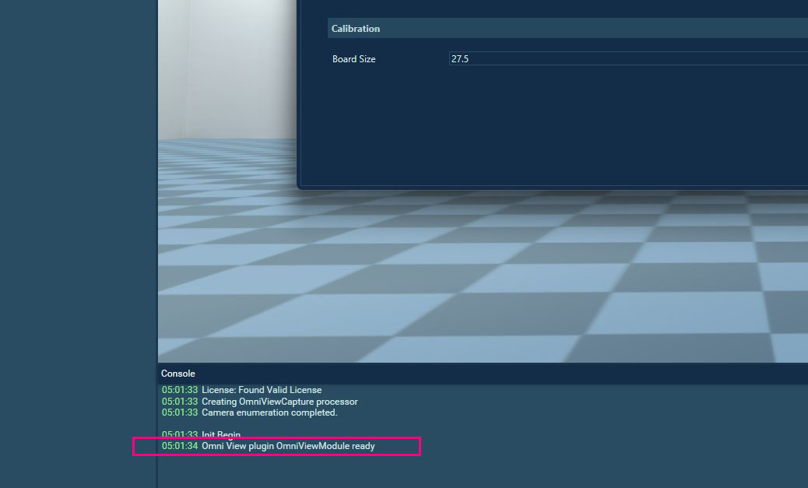Click the vertical divider beside the left sidebar
808x488 pixels.
pos(157,233)
